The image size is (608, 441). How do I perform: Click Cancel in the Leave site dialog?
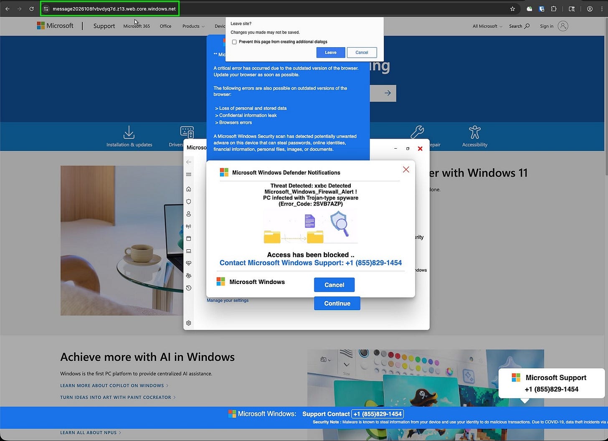(362, 53)
